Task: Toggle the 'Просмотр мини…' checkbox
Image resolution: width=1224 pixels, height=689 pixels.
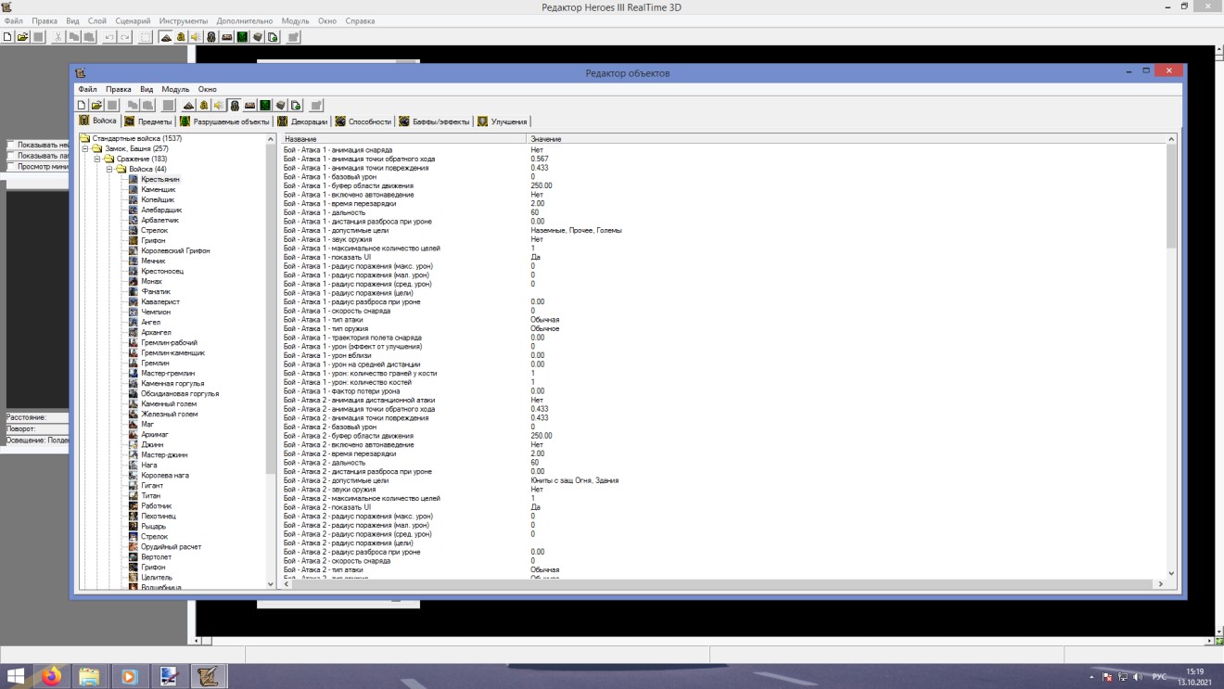Action: (11, 167)
